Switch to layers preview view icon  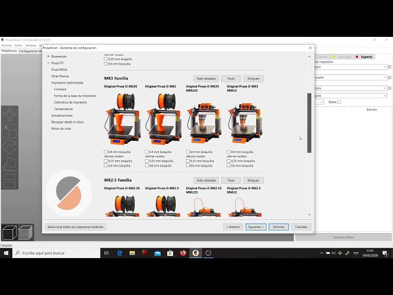(25, 232)
